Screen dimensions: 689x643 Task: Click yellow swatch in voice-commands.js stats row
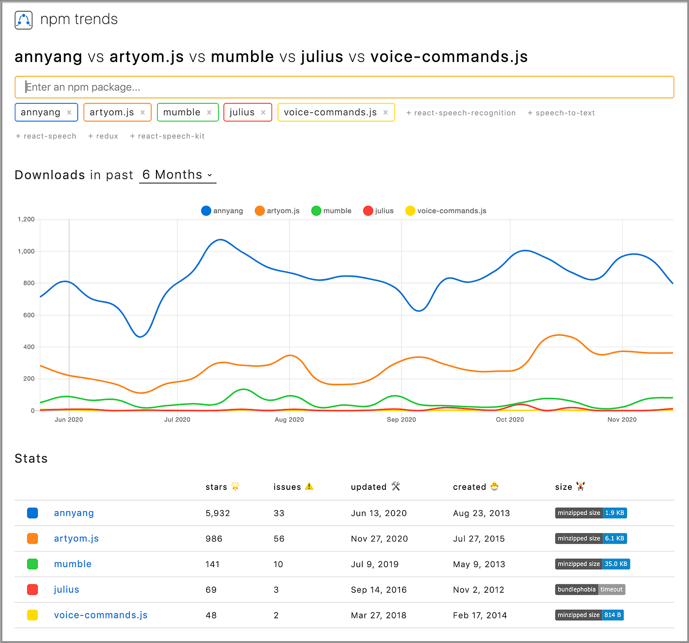(32, 615)
